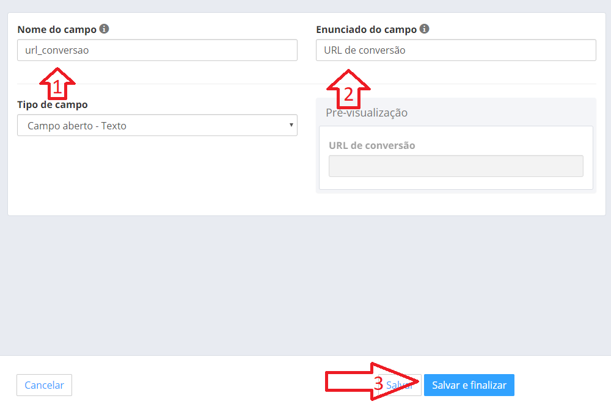Screen dimensions: 611x404
Task: Focus the Enunciado field with URL de conversão
Action: coord(456,50)
